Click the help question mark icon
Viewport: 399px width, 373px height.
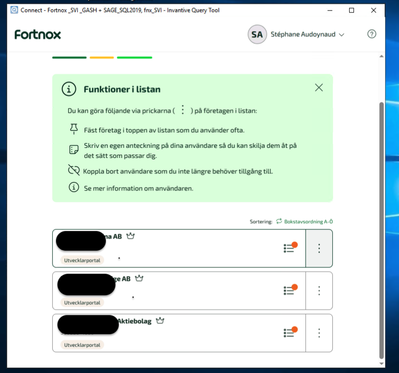[x=371, y=34]
